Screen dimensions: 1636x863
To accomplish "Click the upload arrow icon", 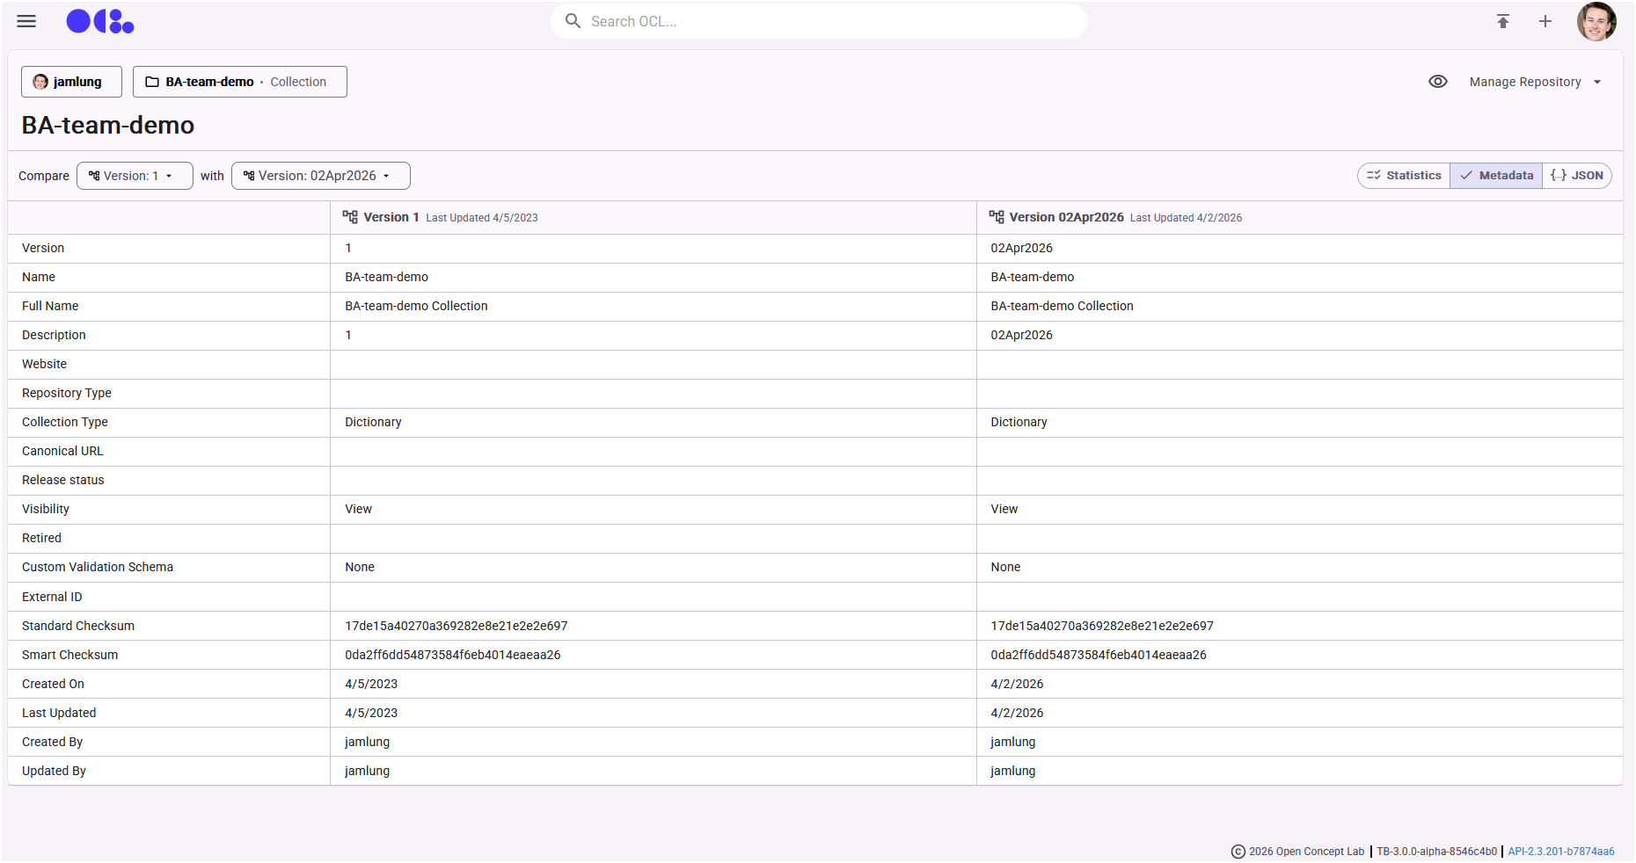I will click(1502, 21).
